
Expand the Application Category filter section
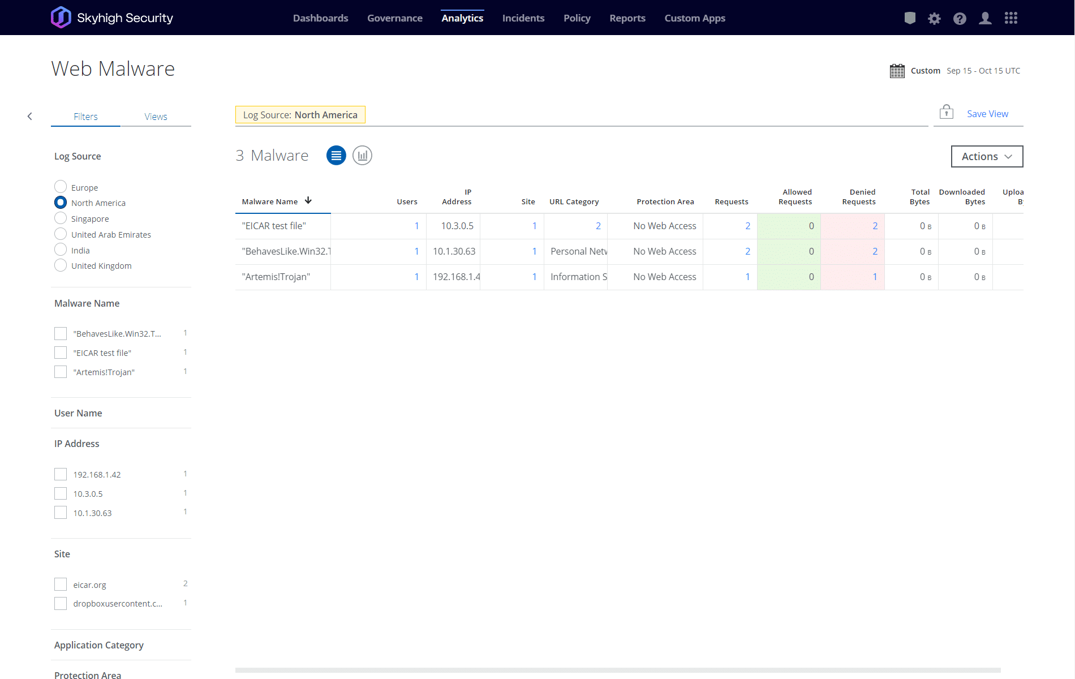point(99,645)
